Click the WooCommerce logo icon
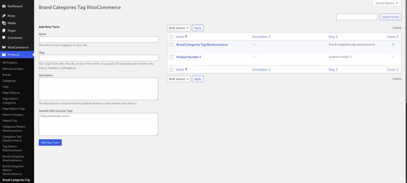 pos(4,47)
